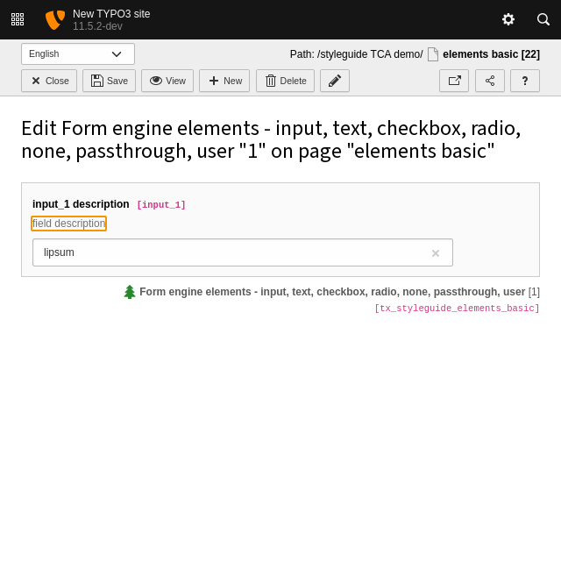561x561 pixels.
Task: Click the pencil edit icon button
Action: coord(335,81)
